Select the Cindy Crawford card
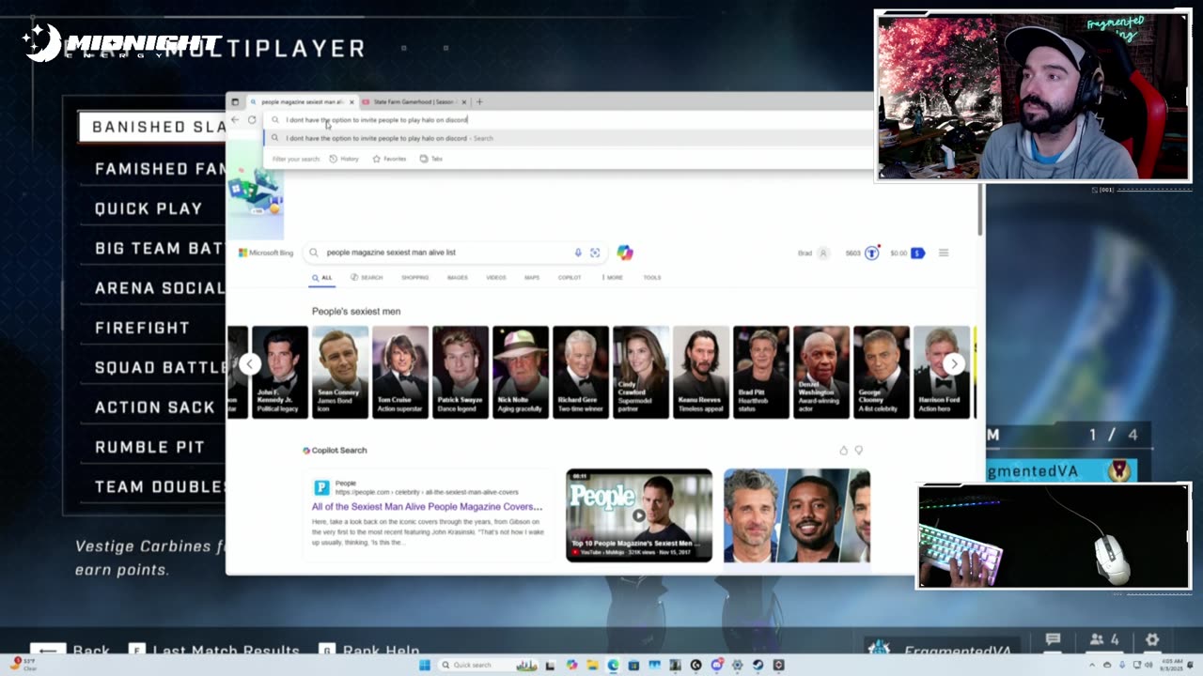 coord(641,372)
